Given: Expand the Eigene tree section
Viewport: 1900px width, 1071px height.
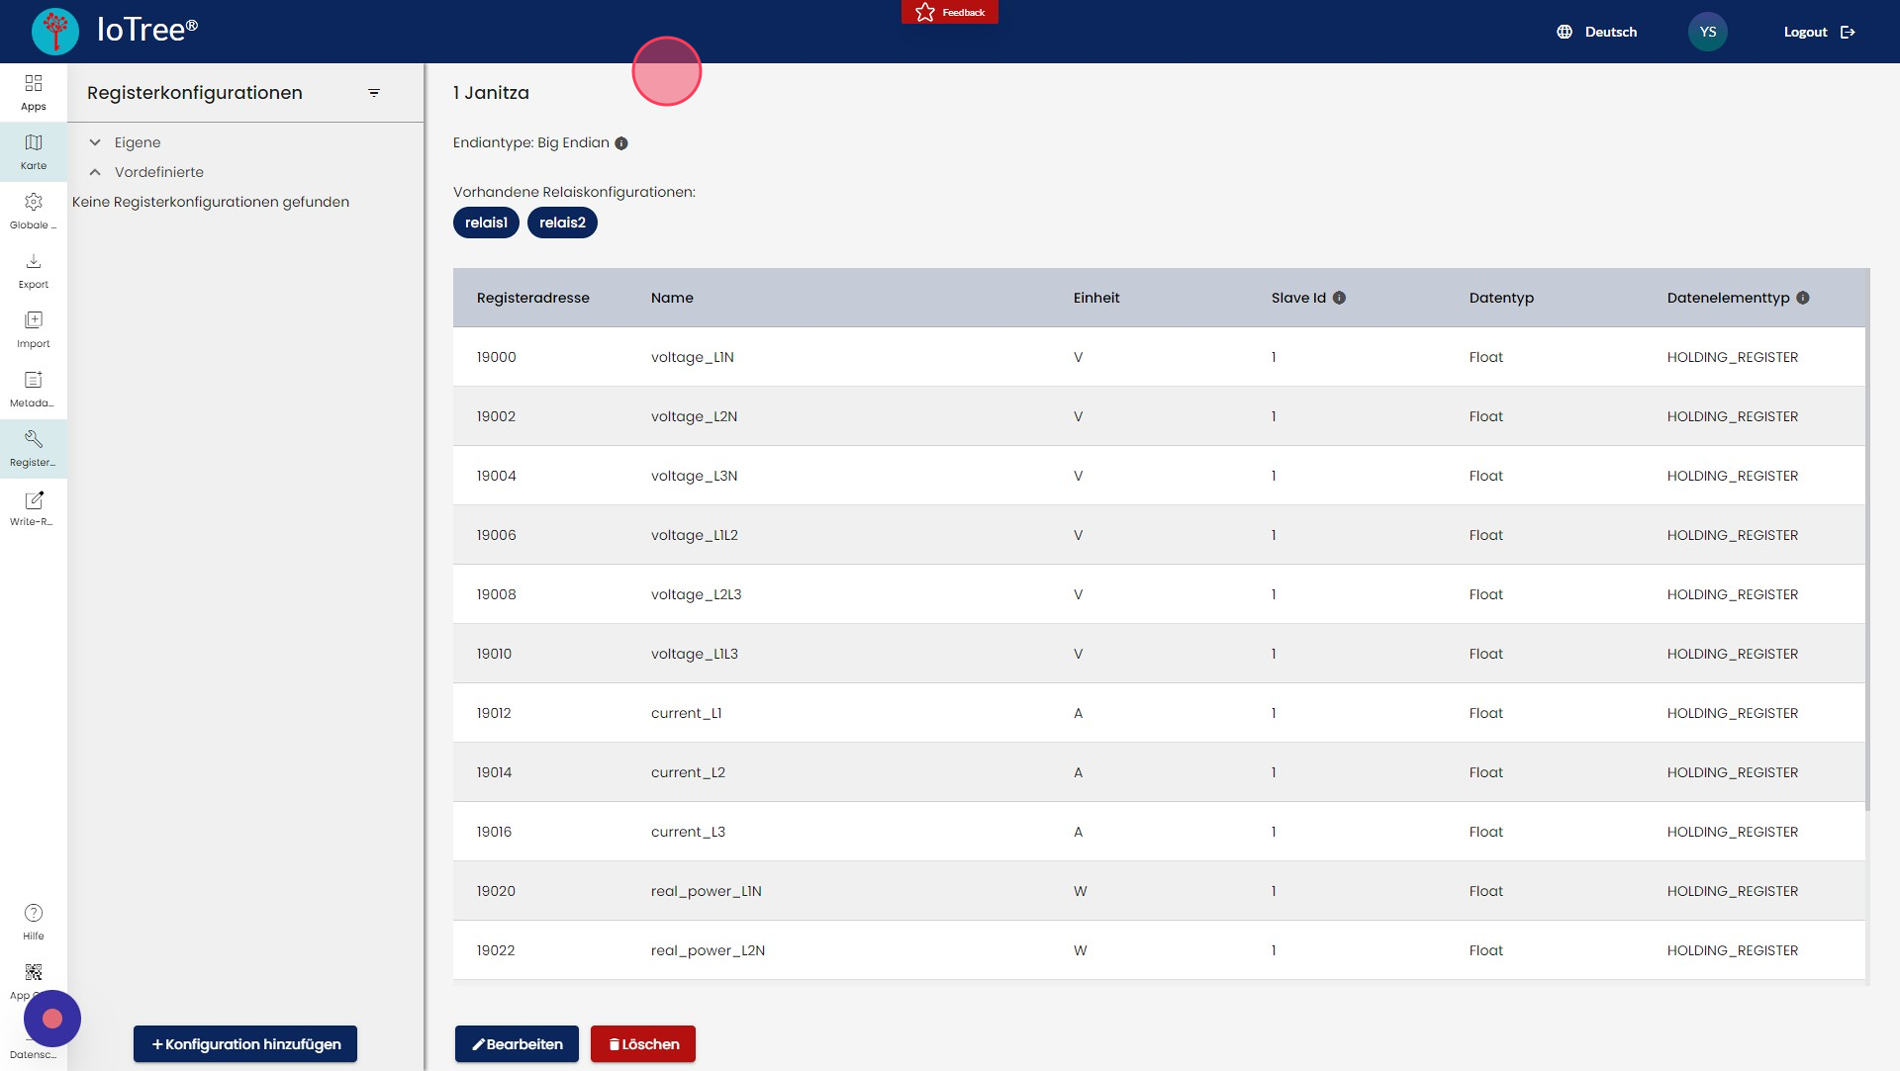Looking at the screenshot, I should pyautogui.click(x=95, y=142).
